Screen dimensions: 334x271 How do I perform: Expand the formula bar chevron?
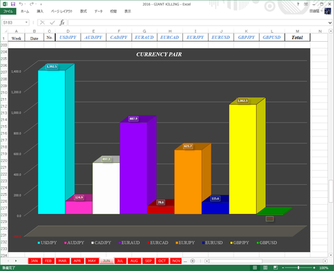tap(330, 23)
